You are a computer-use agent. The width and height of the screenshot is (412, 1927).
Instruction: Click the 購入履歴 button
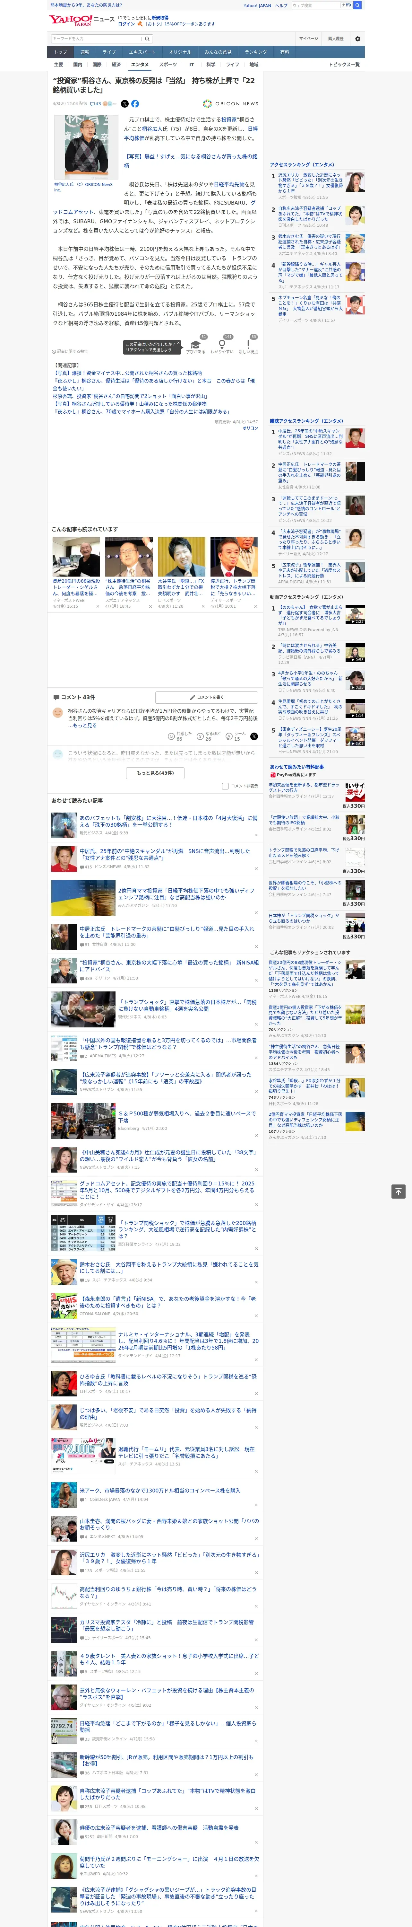coord(336,38)
